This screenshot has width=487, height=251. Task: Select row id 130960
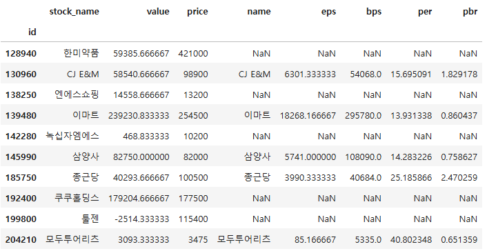pos(21,74)
